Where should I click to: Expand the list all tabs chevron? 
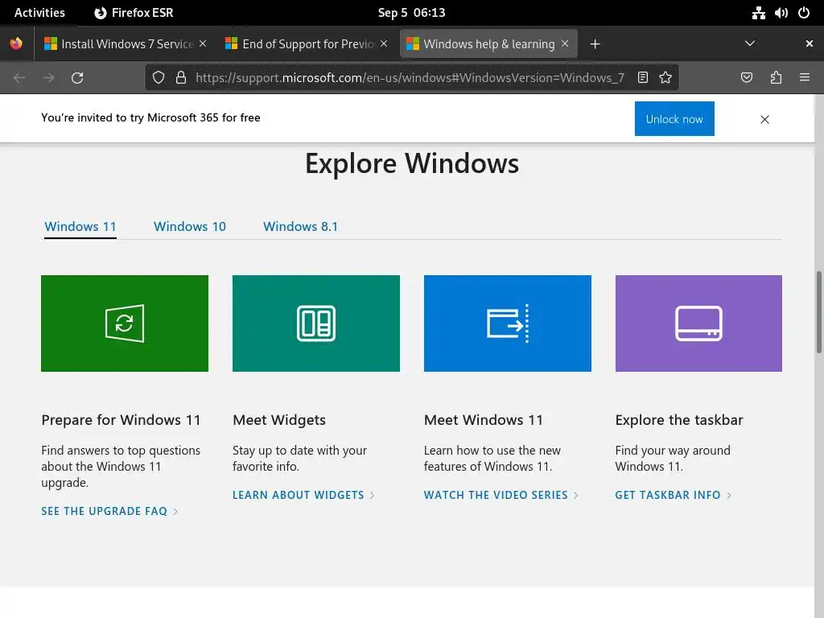click(x=750, y=43)
